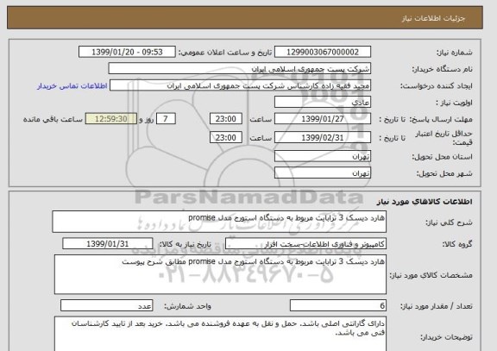Click label توضیحات خریدار
This screenshot has height=351, width=497.
446,337
